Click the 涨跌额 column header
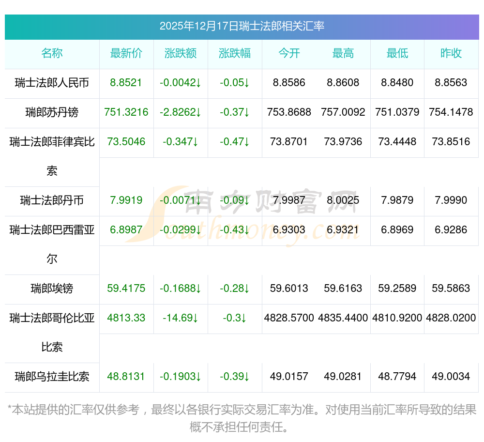The width and height of the screenshot is (484, 442). [x=181, y=53]
